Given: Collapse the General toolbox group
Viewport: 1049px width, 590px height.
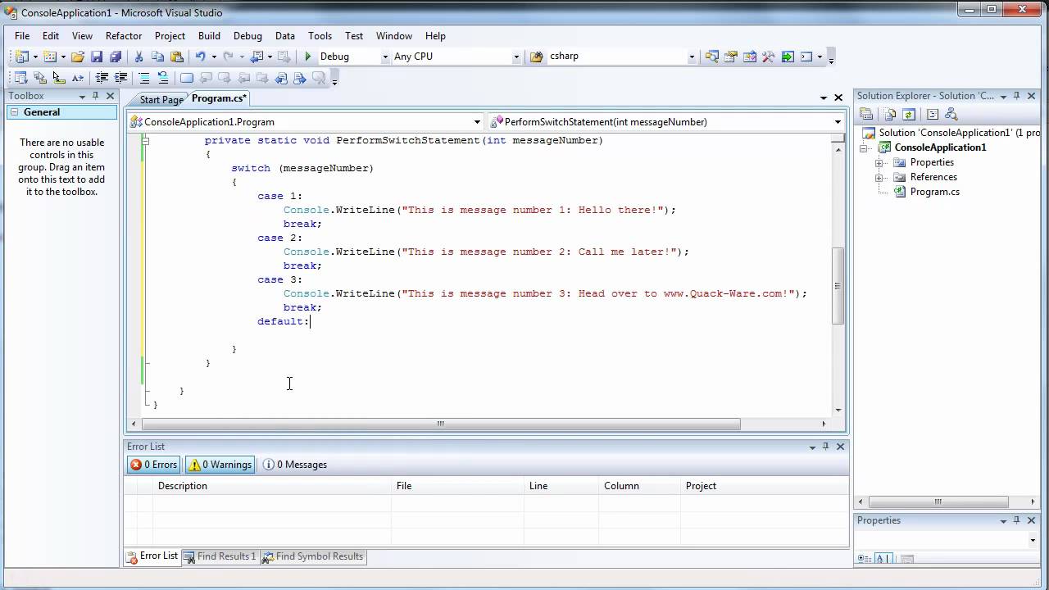Looking at the screenshot, I should coord(15,112).
